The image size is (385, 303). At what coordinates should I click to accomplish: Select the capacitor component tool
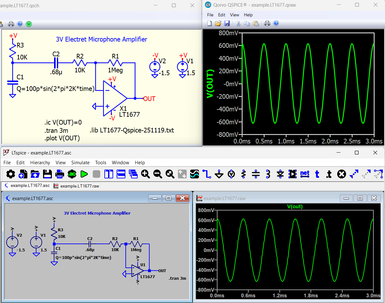[256, 174]
